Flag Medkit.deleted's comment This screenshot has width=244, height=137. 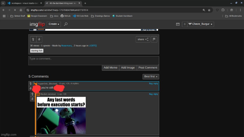pos(151,94)
